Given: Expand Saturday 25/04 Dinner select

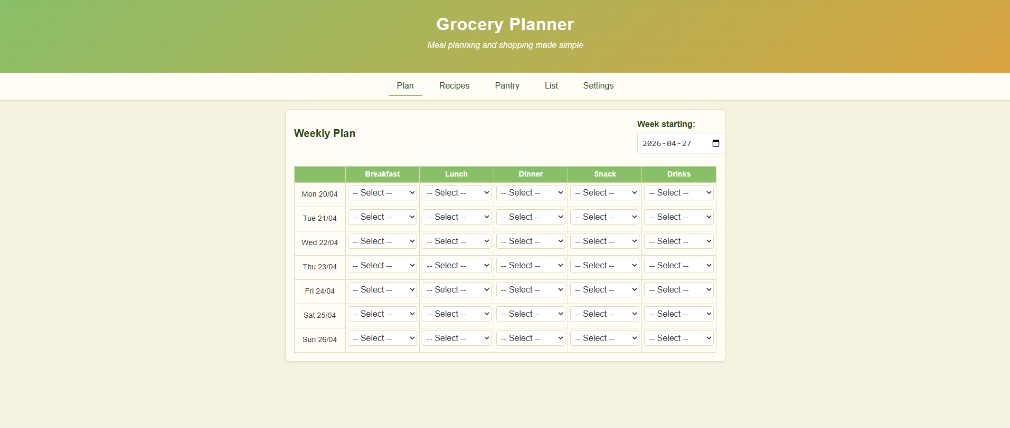Looking at the screenshot, I should pyautogui.click(x=531, y=314).
